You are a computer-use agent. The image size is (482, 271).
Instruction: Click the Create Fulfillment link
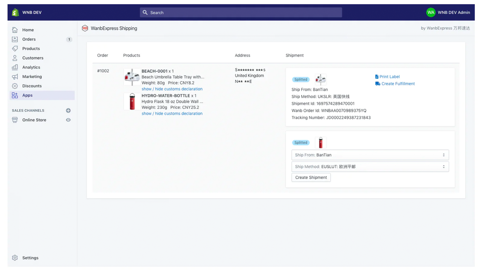click(398, 84)
